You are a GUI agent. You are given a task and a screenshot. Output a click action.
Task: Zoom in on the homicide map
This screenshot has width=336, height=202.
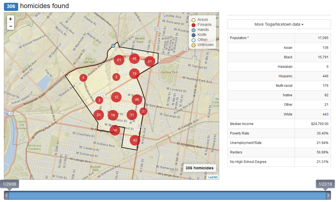(x=10, y=19)
